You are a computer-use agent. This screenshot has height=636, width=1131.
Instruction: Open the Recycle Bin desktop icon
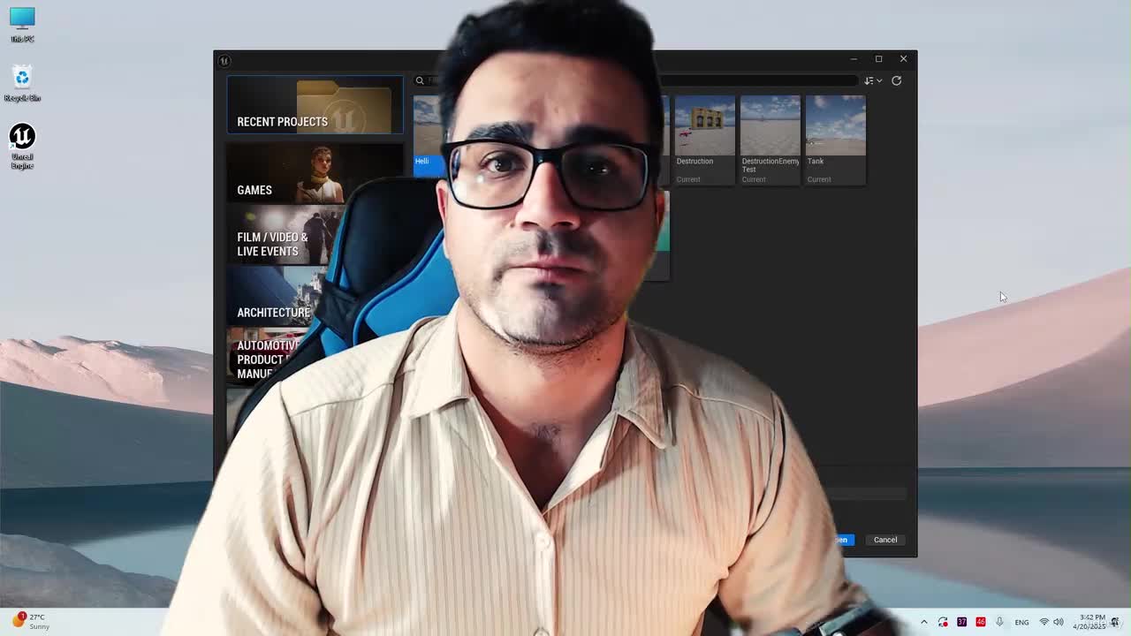(x=22, y=83)
